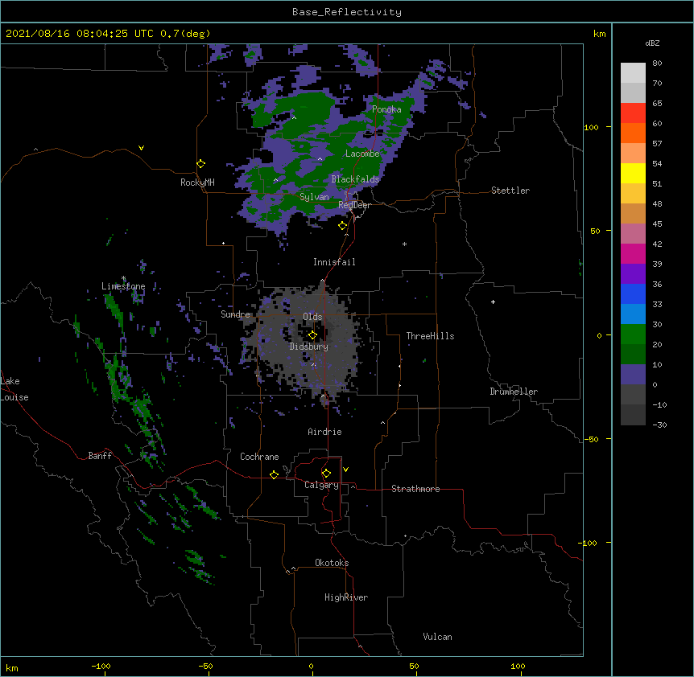
Task: Click the -30 value in dBZ legend
Action: click(x=659, y=425)
